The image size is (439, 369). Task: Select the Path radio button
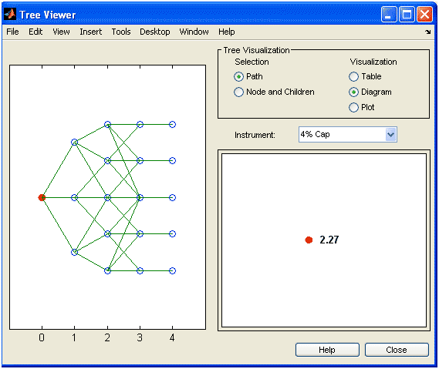point(238,76)
